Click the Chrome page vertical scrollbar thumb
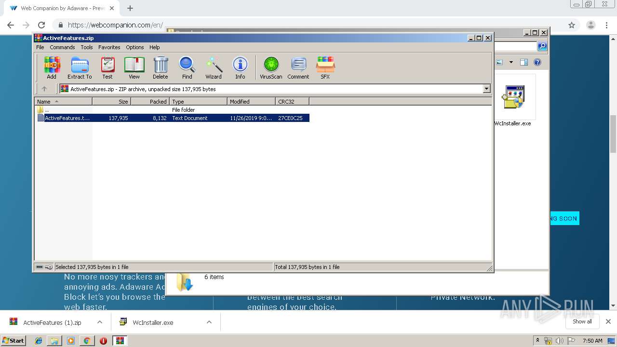The width and height of the screenshot is (617, 347). (613, 134)
